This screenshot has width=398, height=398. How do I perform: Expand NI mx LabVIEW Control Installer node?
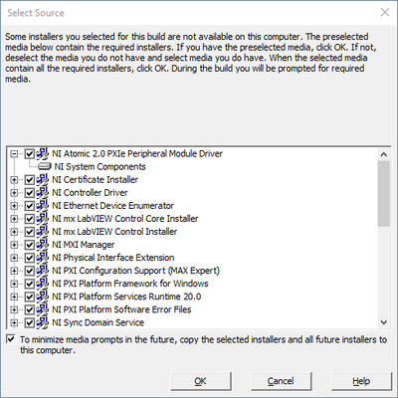point(14,232)
